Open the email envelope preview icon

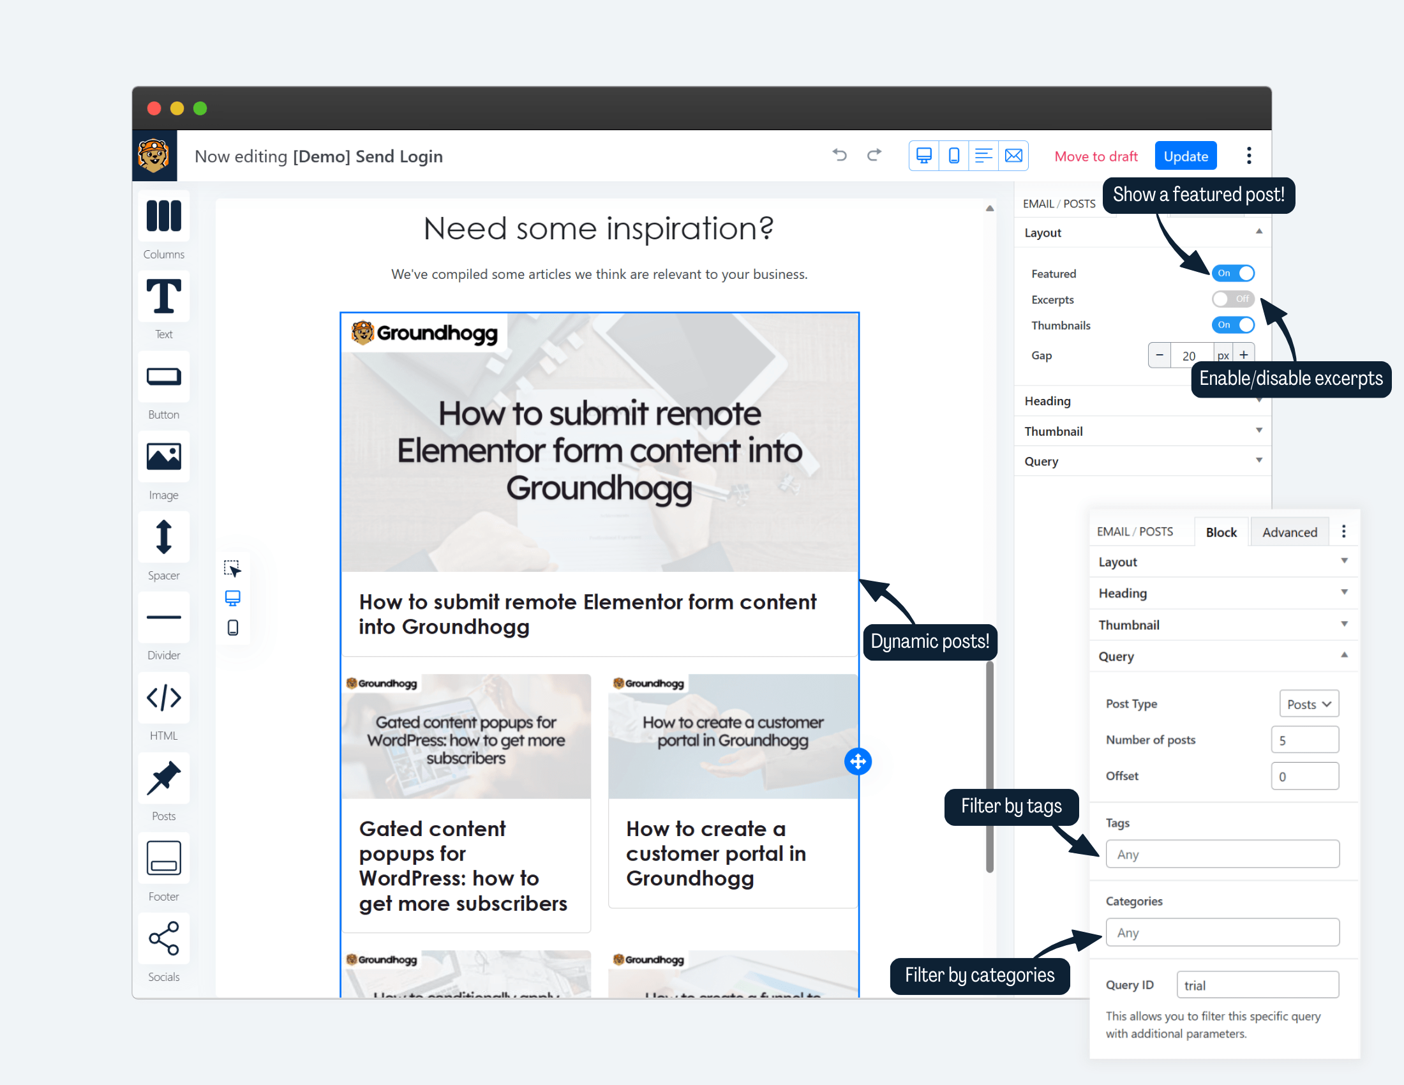pos(1014,156)
